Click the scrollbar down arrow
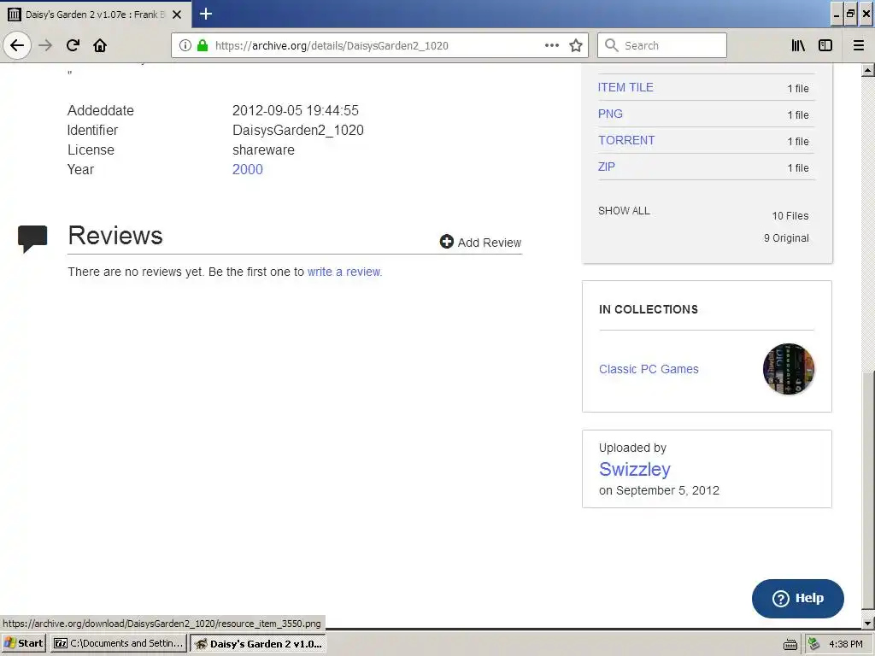The image size is (875, 656). (x=868, y=623)
